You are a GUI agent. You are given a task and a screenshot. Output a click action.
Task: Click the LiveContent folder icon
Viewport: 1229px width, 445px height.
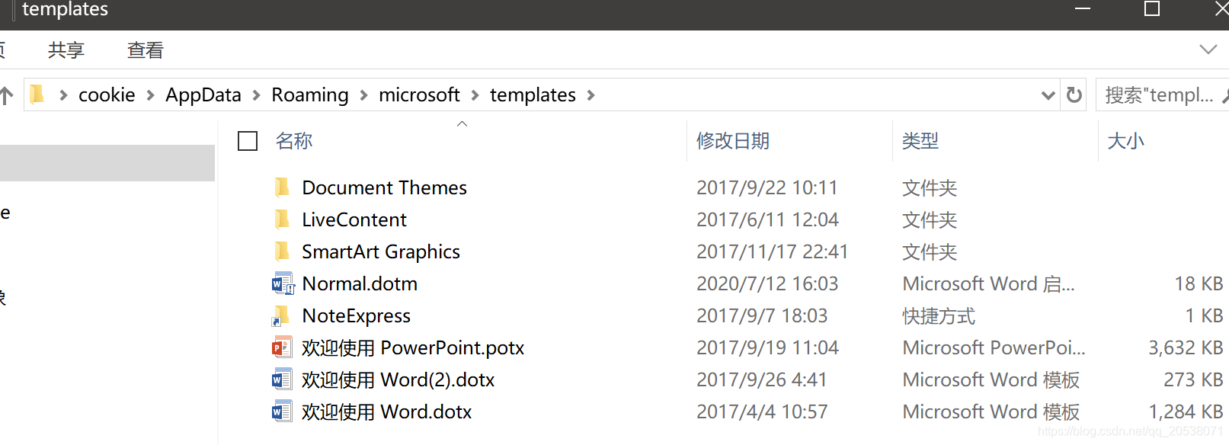[x=282, y=219]
